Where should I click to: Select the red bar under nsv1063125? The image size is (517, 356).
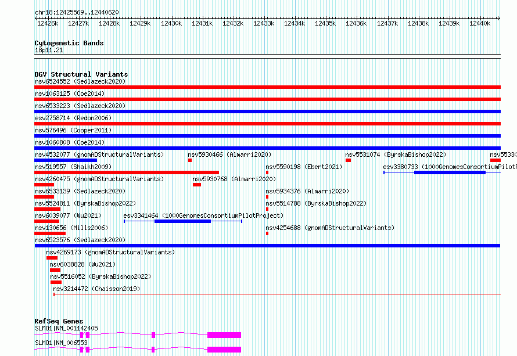[267, 99]
